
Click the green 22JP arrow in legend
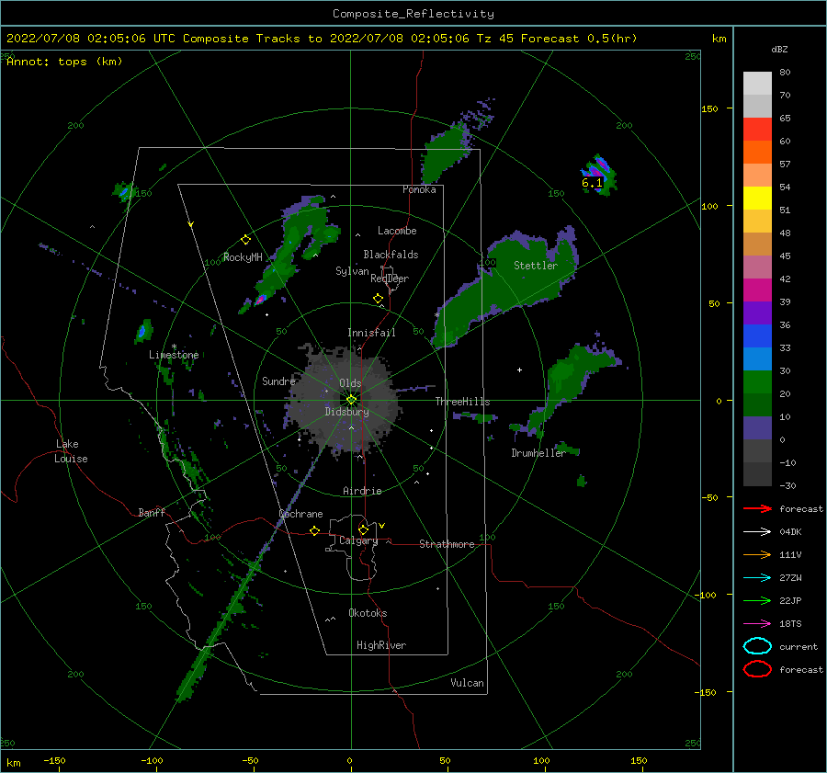(757, 600)
